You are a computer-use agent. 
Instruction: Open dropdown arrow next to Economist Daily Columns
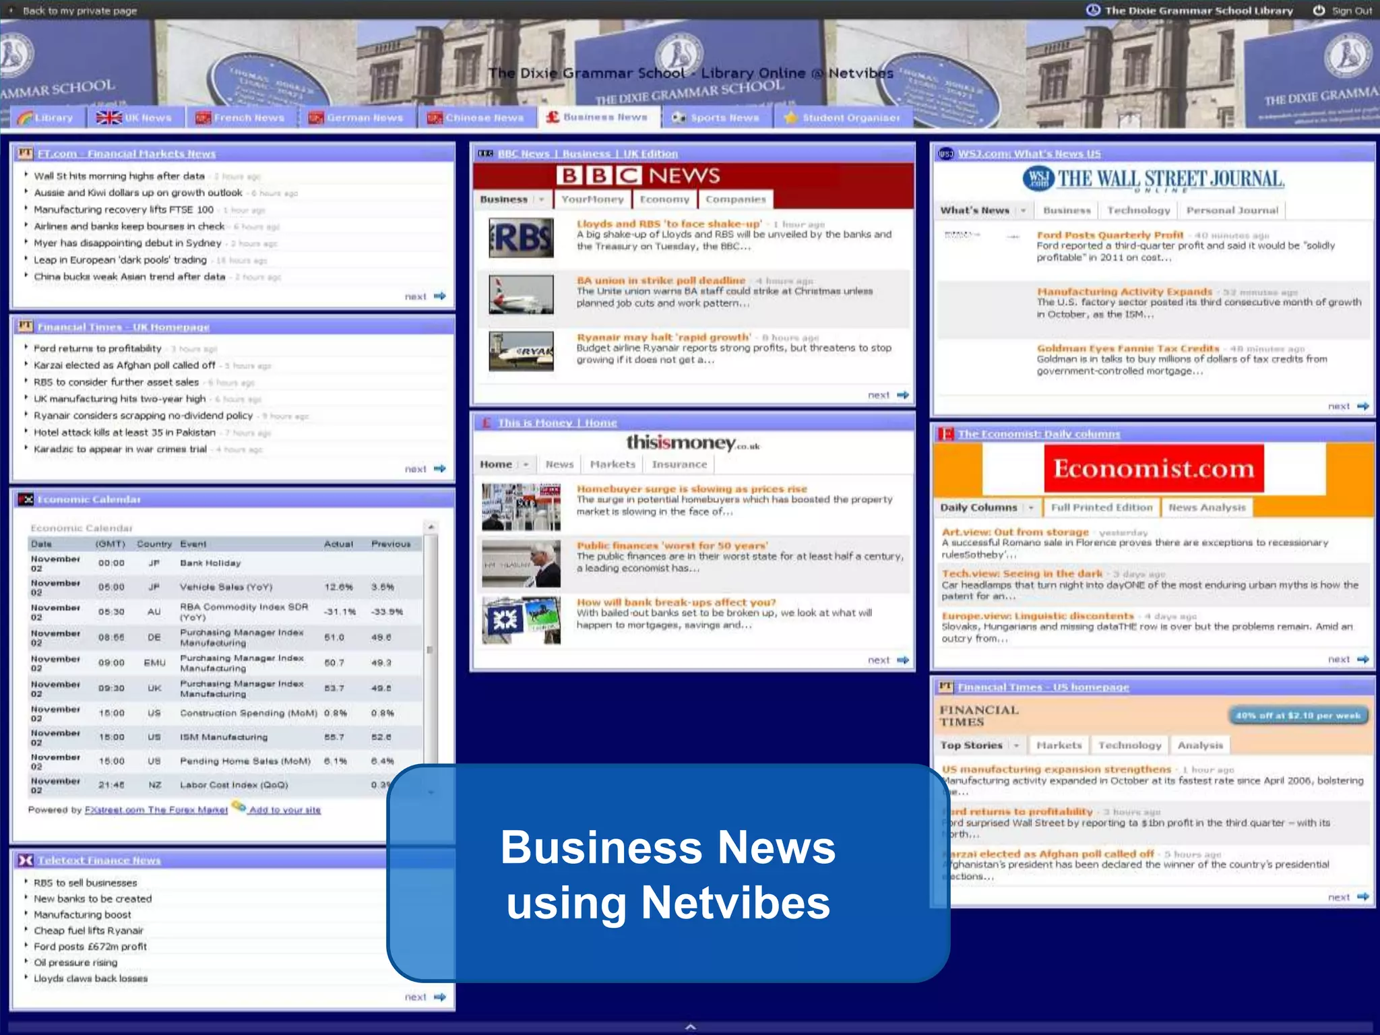coord(1030,507)
